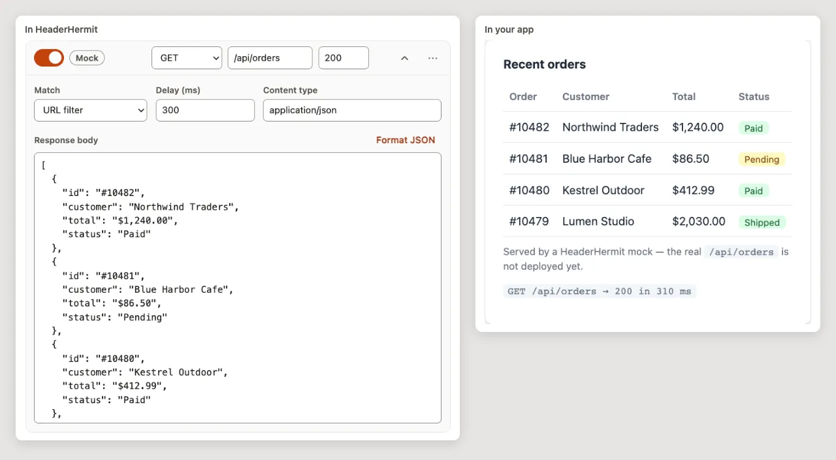Click the Northwind Traders customer cell

(611, 127)
